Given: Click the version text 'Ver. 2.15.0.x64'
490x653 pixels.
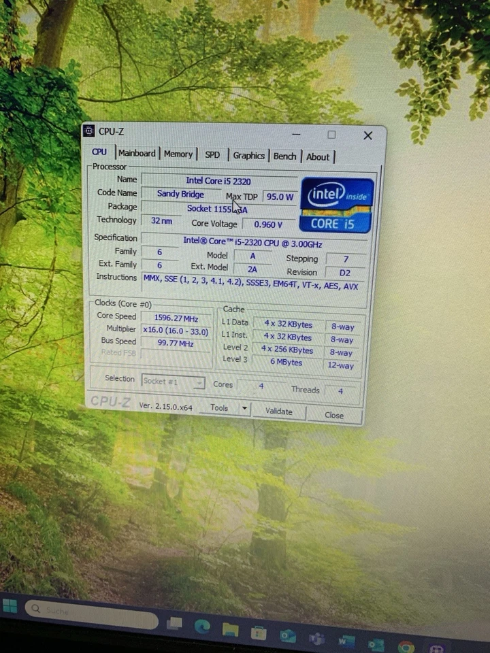Looking at the screenshot, I should 165,406.
